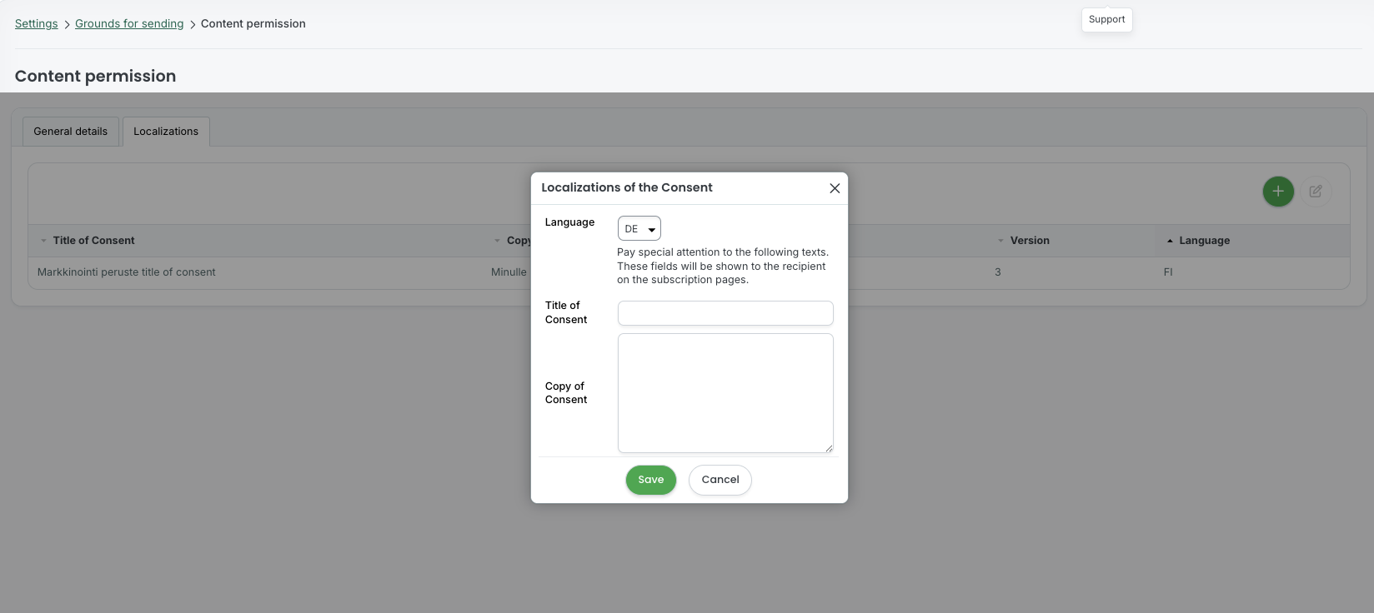This screenshot has width=1374, height=613.
Task: Go to Grounds for sending breadcrumb
Action: tap(129, 24)
